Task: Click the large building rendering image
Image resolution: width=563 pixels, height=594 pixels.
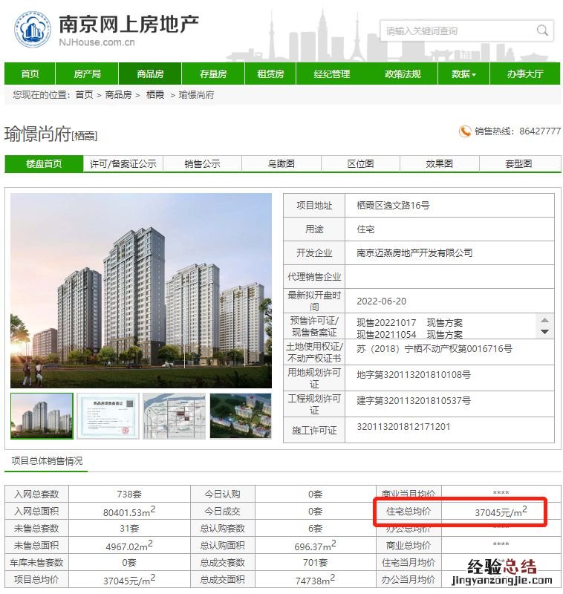Action: click(x=141, y=290)
